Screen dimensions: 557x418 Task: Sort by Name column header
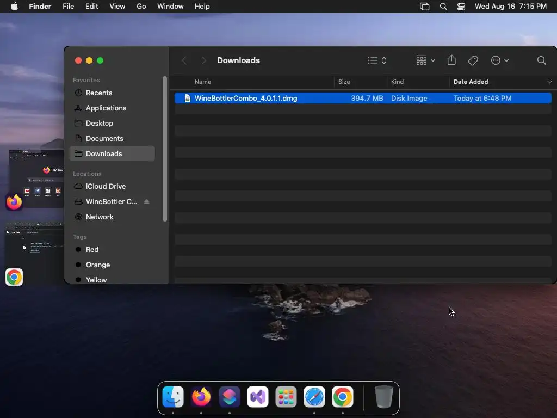click(203, 82)
